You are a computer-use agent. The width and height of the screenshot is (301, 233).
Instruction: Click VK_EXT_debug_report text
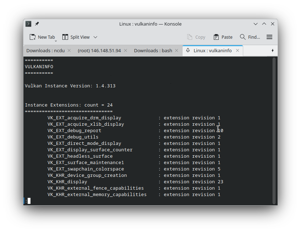pos(74,131)
